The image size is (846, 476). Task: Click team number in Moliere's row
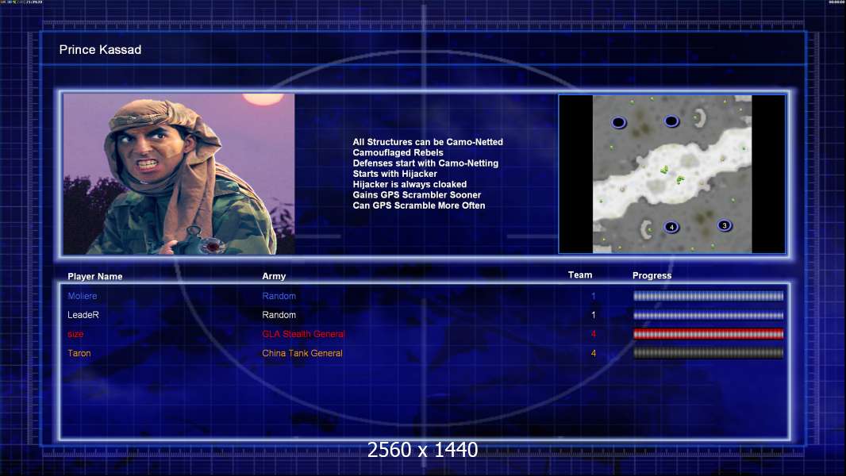click(593, 296)
